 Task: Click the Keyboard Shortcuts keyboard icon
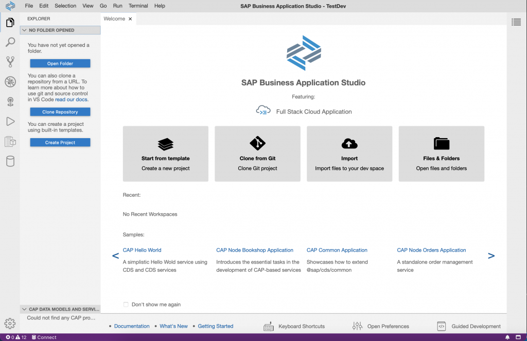269,326
